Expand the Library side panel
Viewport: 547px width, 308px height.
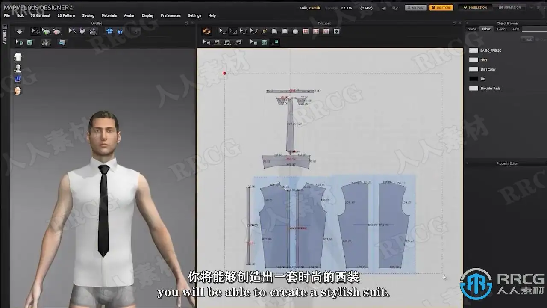(x=4, y=36)
